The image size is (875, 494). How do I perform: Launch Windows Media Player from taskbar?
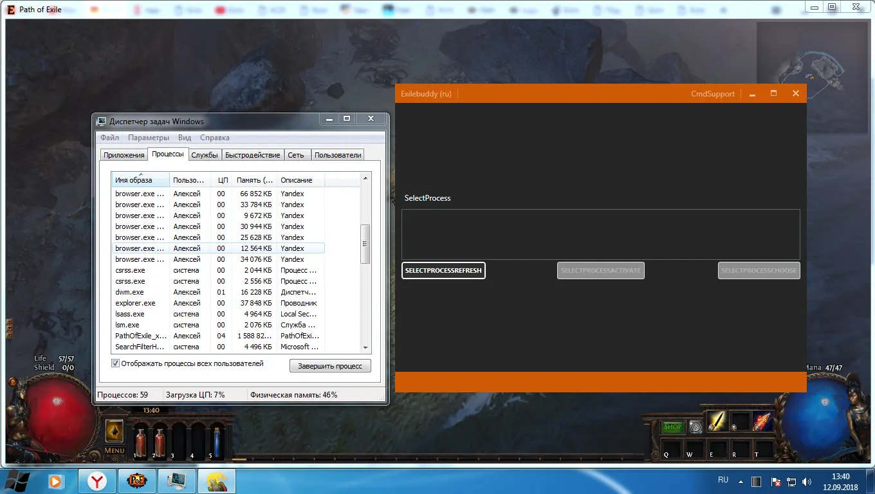(x=56, y=480)
